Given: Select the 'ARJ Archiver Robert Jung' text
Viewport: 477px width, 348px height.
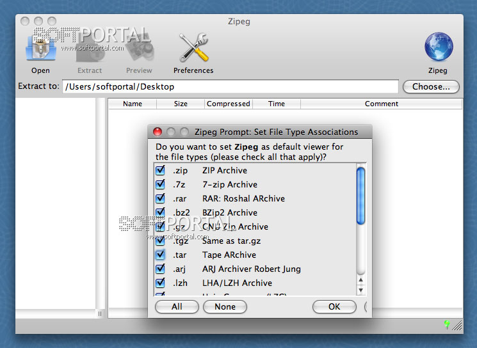Looking at the screenshot, I should (252, 269).
